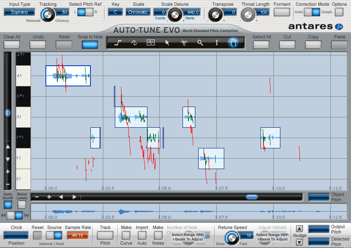Click the Tracking knob
Image resolution: width=351 pixels, height=248 pixels.
pyautogui.click(x=47, y=15)
